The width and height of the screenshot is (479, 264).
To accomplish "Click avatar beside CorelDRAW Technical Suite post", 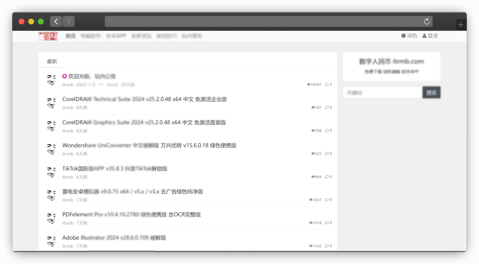I will [51, 103].
